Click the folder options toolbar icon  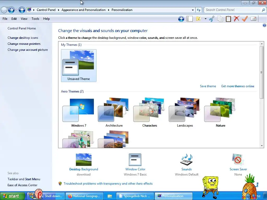click(198, 19)
